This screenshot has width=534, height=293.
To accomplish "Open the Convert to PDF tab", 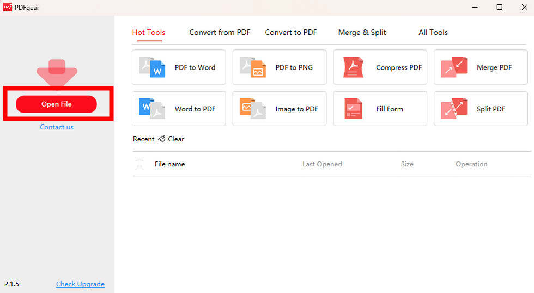I will 291,32.
